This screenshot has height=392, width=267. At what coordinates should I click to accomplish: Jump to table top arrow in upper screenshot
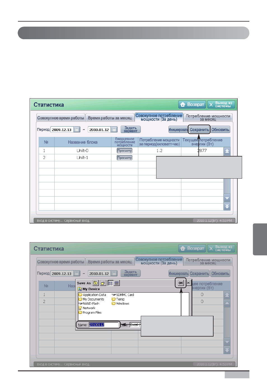[227, 151]
